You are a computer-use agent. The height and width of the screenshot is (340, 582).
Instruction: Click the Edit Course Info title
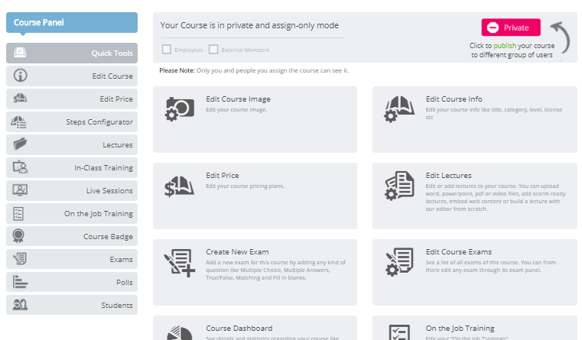[x=454, y=99]
